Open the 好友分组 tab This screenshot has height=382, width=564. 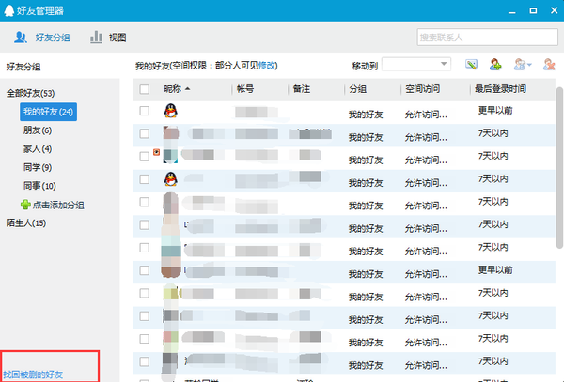tap(41, 38)
